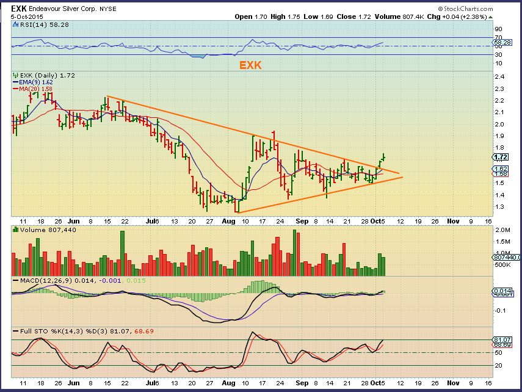Click the price bars icon beside EXK (Daily)

coord(16,76)
